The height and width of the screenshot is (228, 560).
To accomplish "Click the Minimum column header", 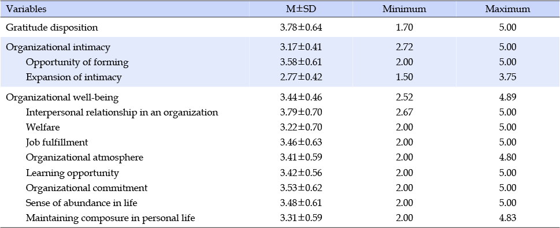I will click(405, 9).
